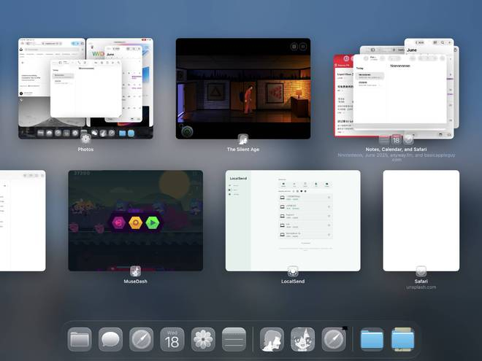Launch The Silent Age from dock recents
This screenshot has height=361, width=482.
tap(272, 339)
